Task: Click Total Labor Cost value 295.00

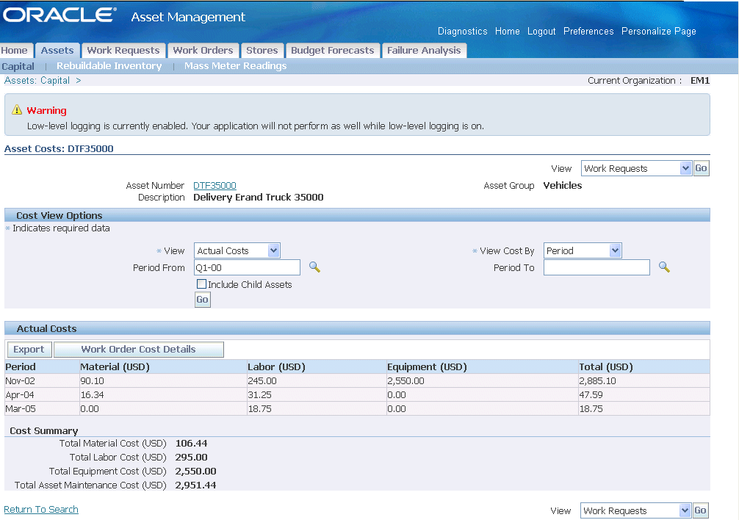Action: pyautogui.click(x=191, y=458)
